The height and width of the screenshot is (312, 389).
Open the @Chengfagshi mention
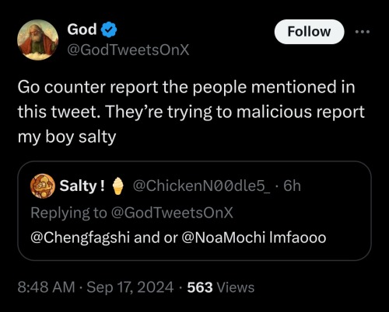tap(80, 237)
